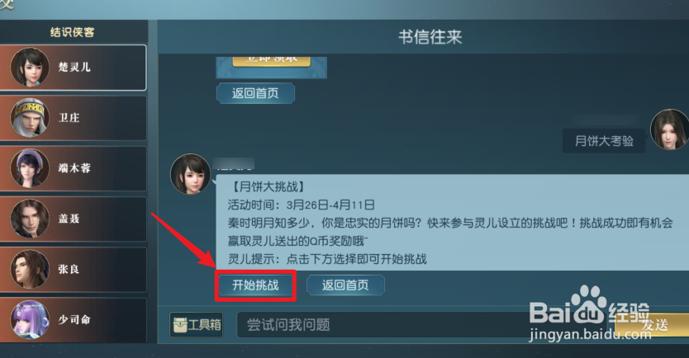Click the partially hidden 立即领取 button
This screenshot has width=689, height=358.
[x=272, y=61]
